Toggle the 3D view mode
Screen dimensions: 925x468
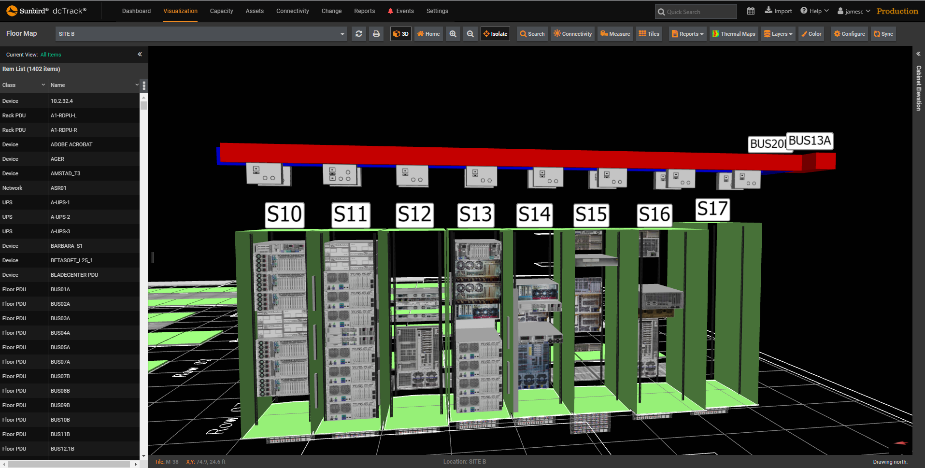coord(400,34)
